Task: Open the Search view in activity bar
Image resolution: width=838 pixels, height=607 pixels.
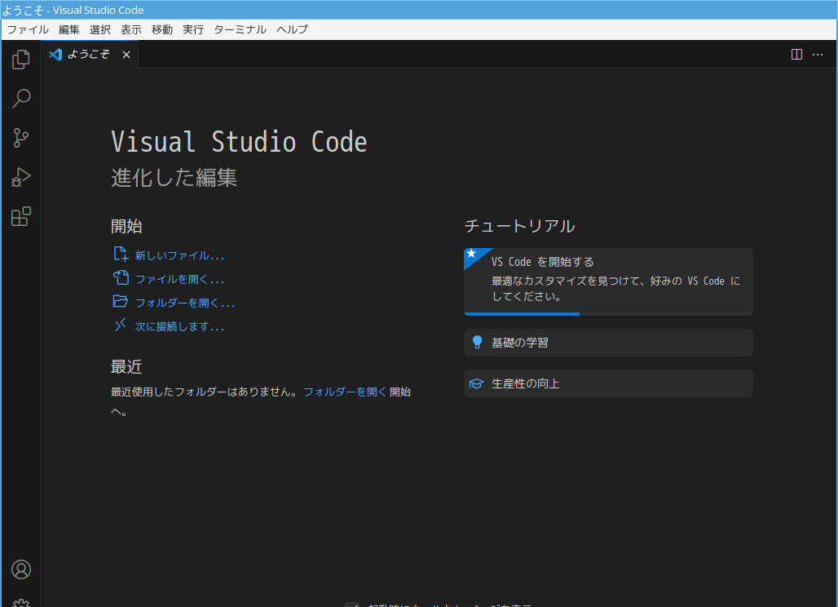Action: [x=21, y=99]
